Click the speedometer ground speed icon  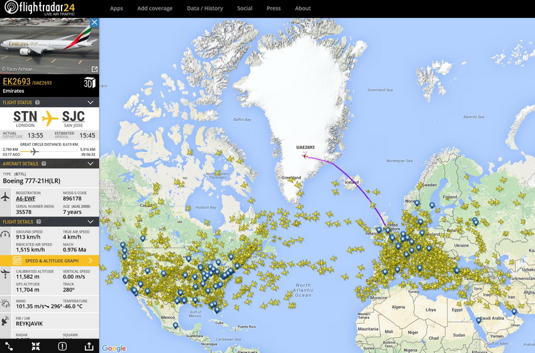tap(5, 234)
